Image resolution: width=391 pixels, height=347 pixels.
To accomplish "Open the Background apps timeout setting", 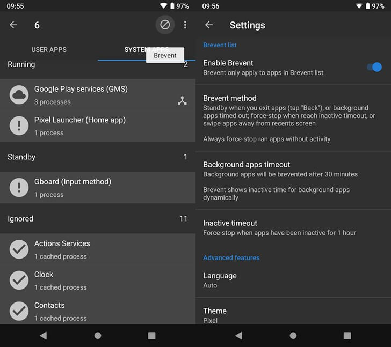I will (x=293, y=180).
